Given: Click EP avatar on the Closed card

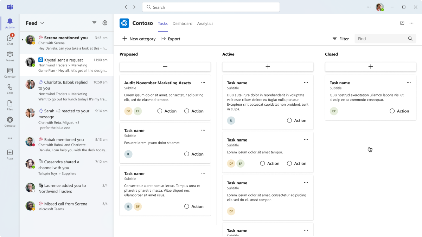Looking at the screenshot, I should 334,111.
